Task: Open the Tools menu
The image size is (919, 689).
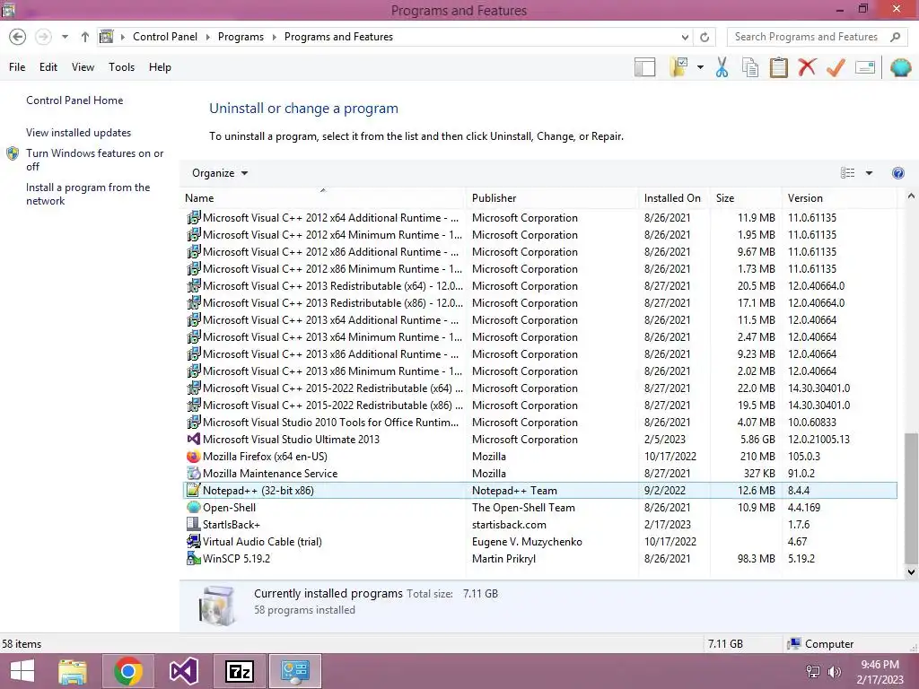Action: (x=121, y=67)
